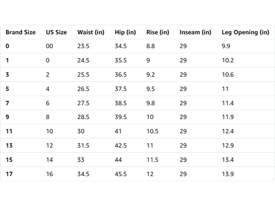Click US size 16 cell
The image size is (275, 206).
pos(49,174)
